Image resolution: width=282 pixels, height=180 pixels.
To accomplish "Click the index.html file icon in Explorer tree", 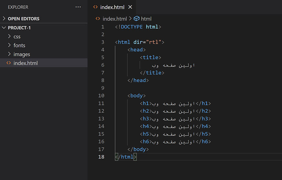I will [9, 63].
